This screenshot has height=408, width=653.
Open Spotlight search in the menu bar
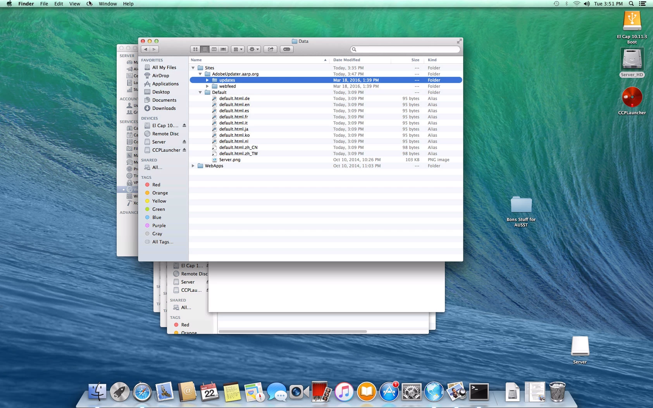point(631,4)
